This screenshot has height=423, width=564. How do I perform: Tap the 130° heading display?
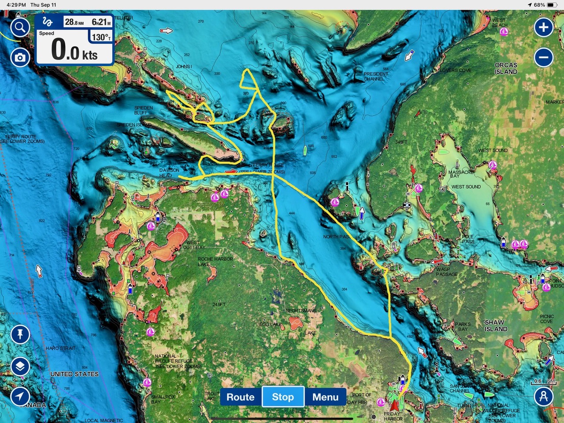pyautogui.click(x=101, y=37)
